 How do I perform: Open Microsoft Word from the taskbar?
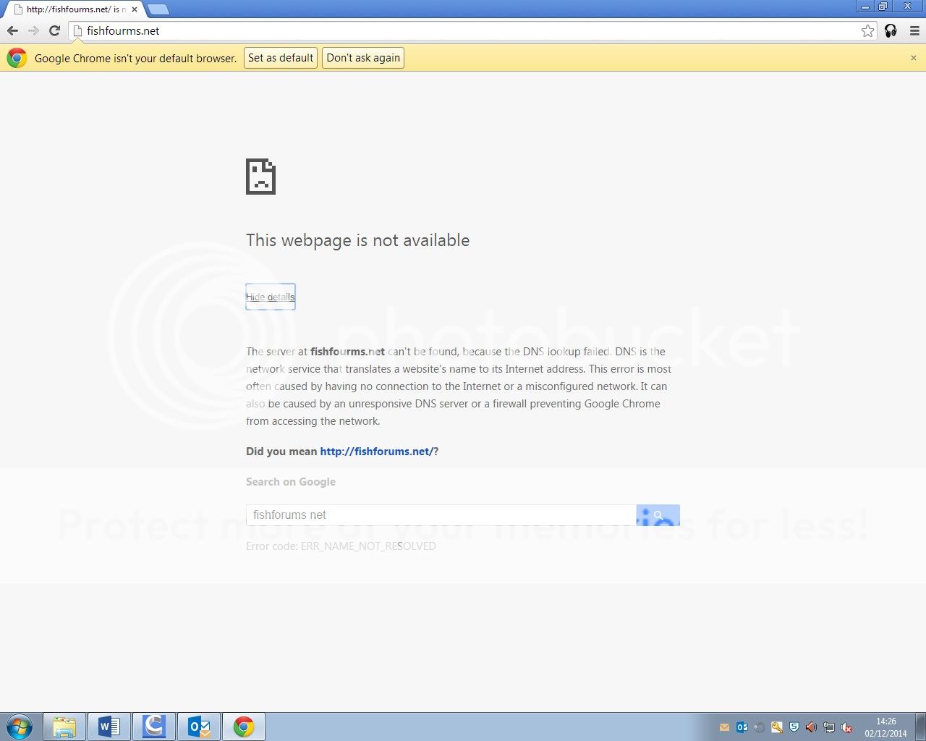109,727
